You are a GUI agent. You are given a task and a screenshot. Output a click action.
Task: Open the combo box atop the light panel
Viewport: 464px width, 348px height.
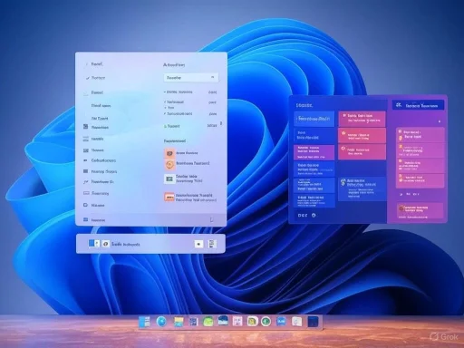191,78
